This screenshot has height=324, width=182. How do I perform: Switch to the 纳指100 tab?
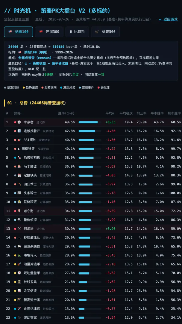18,32
